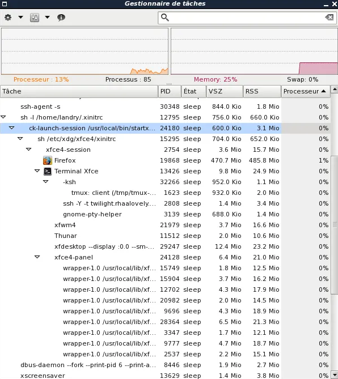Sort by the PID column header

pyautogui.click(x=170, y=91)
